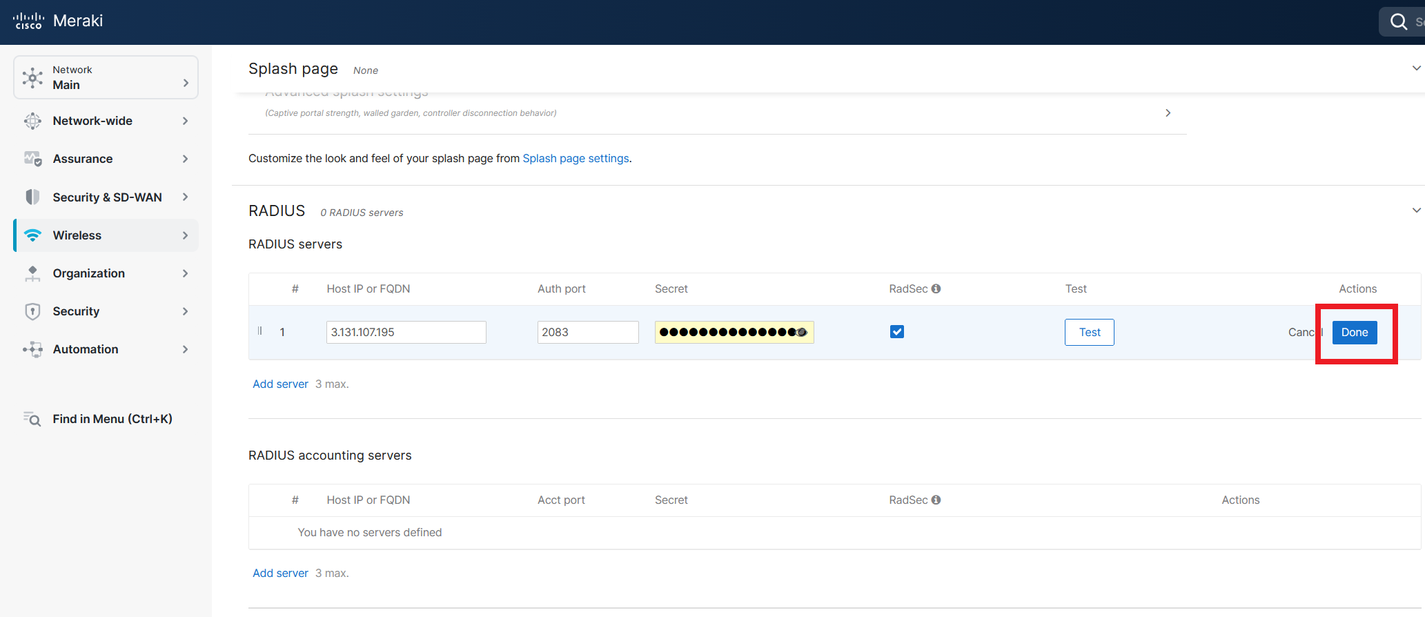The image size is (1425, 617).
Task: Click the Find in Menu search icon
Action: 32,419
